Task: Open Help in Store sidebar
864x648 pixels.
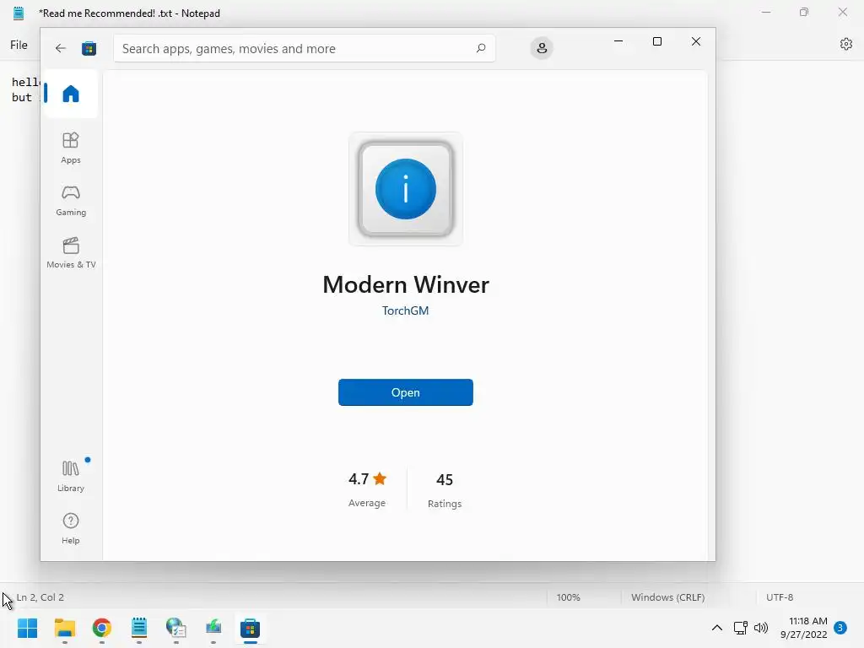Action: coord(71,528)
